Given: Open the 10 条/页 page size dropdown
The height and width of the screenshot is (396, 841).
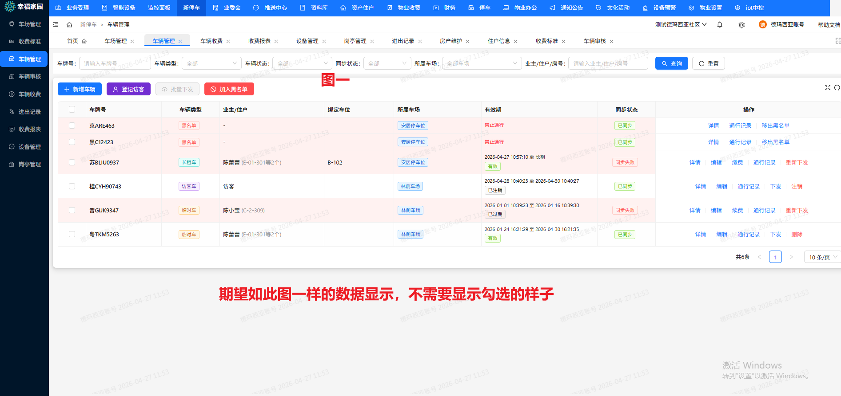Looking at the screenshot, I should (822, 257).
